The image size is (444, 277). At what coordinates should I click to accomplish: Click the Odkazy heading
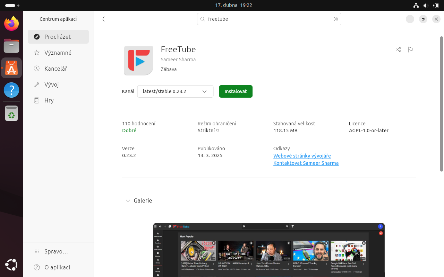[x=282, y=149]
